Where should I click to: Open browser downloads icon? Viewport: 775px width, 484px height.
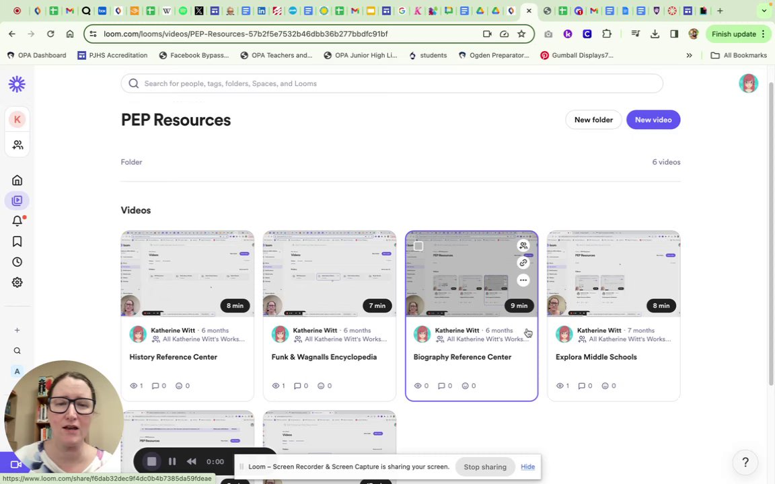coord(655,34)
